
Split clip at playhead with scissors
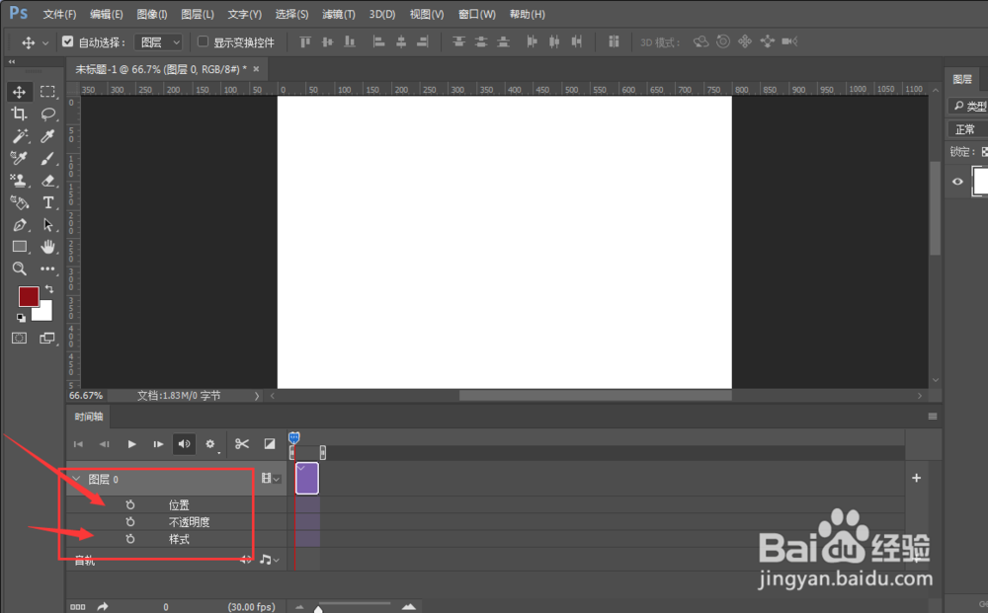[x=242, y=443]
